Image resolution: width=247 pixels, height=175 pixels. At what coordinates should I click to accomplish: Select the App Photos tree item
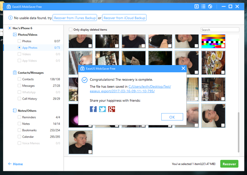coord(33,48)
